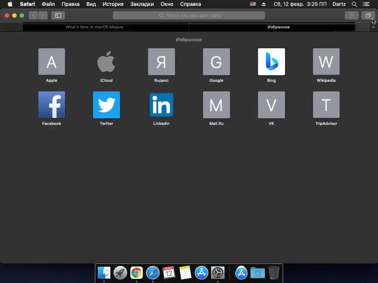Open the Яндекс favorite tile
The height and width of the screenshot is (283, 378).
tap(161, 62)
